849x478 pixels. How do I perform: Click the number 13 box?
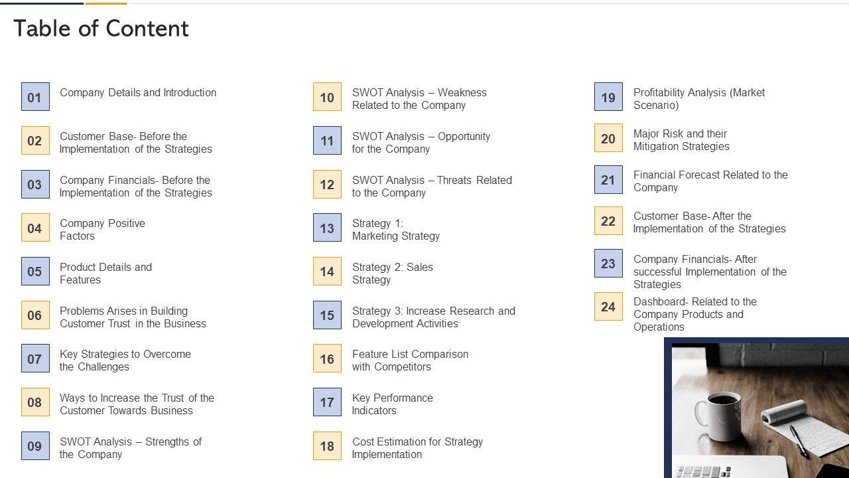[x=327, y=228]
